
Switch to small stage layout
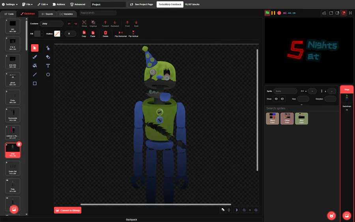337,13
